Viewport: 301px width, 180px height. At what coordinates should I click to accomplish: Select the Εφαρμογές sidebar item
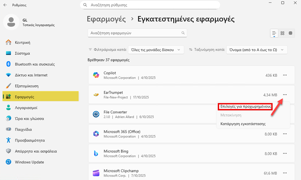[41, 96]
